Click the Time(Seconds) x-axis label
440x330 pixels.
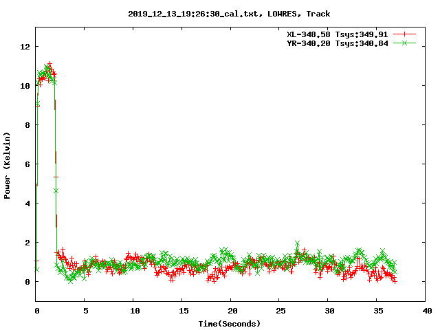pos(229,324)
